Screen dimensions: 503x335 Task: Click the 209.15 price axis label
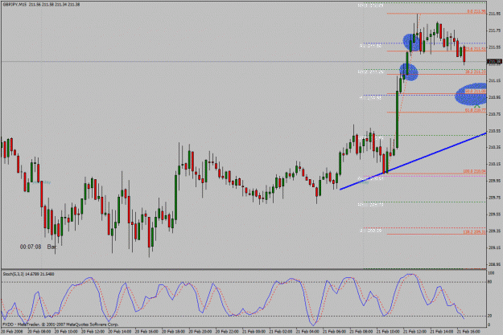click(x=495, y=247)
